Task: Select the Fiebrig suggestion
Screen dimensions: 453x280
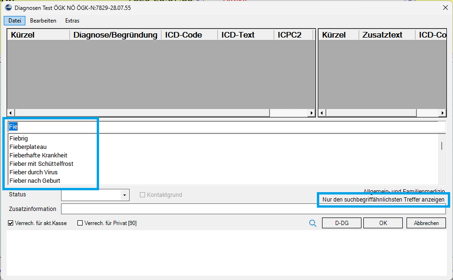Action: 19,139
